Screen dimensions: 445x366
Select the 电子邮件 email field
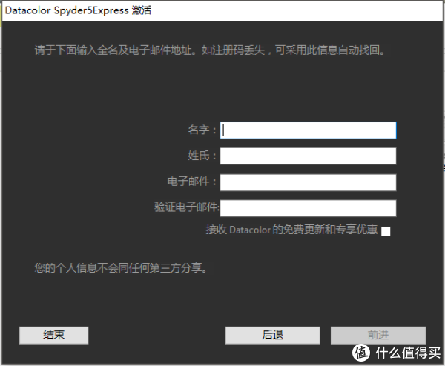point(308,182)
